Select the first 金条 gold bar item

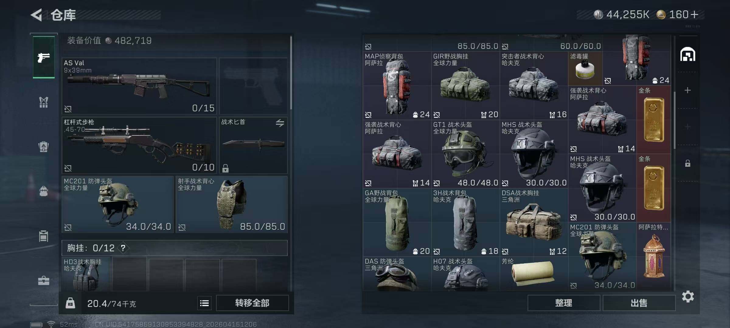tap(654, 120)
